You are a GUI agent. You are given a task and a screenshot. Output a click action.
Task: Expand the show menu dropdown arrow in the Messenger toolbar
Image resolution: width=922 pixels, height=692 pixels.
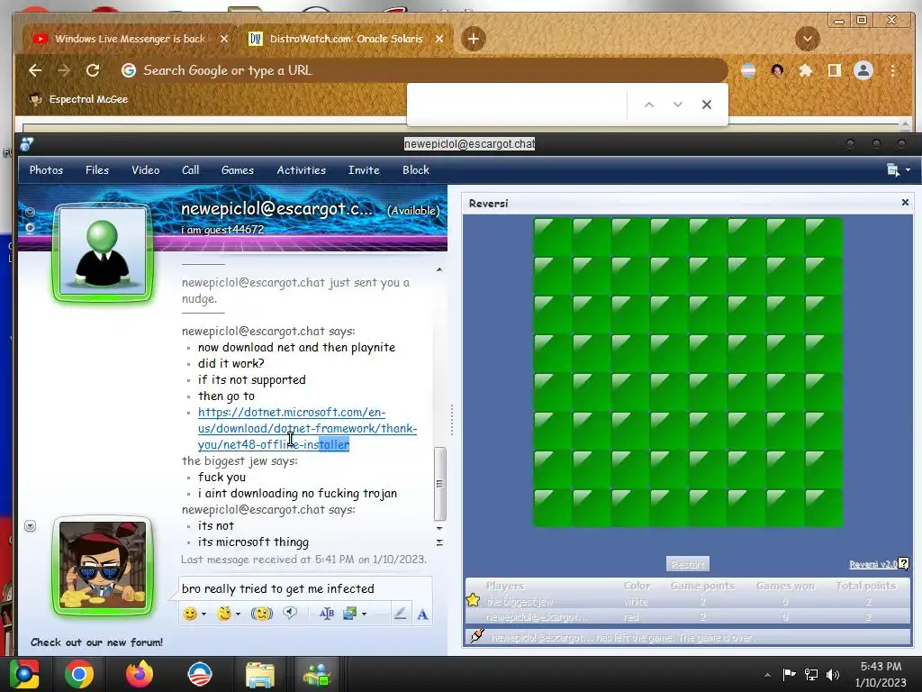908,170
